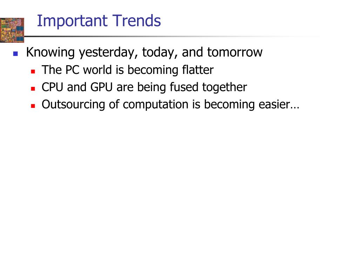Select the "CPU and GPU are being fused together" line
The height and width of the screenshot is (269, 359).
click(144, 87)
